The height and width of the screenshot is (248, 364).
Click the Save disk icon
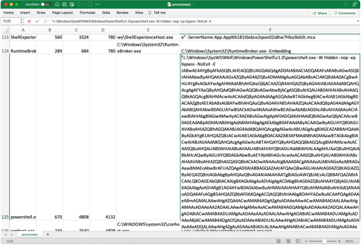click(x=64, y=4)
